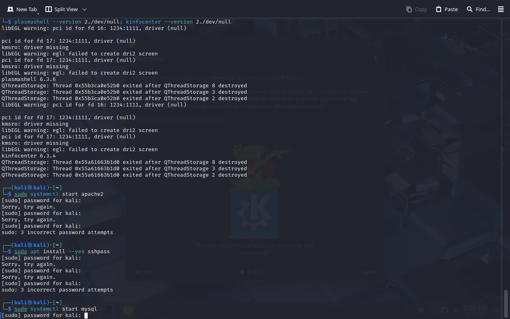Click 'mysql' in the last systemctl command
Viewport: 510px width, 319px height.
[x=89, y=309]
